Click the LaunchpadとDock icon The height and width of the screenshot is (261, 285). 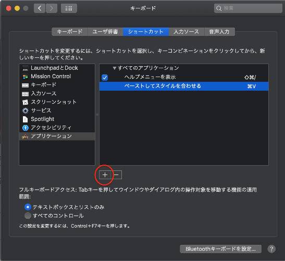25,68
